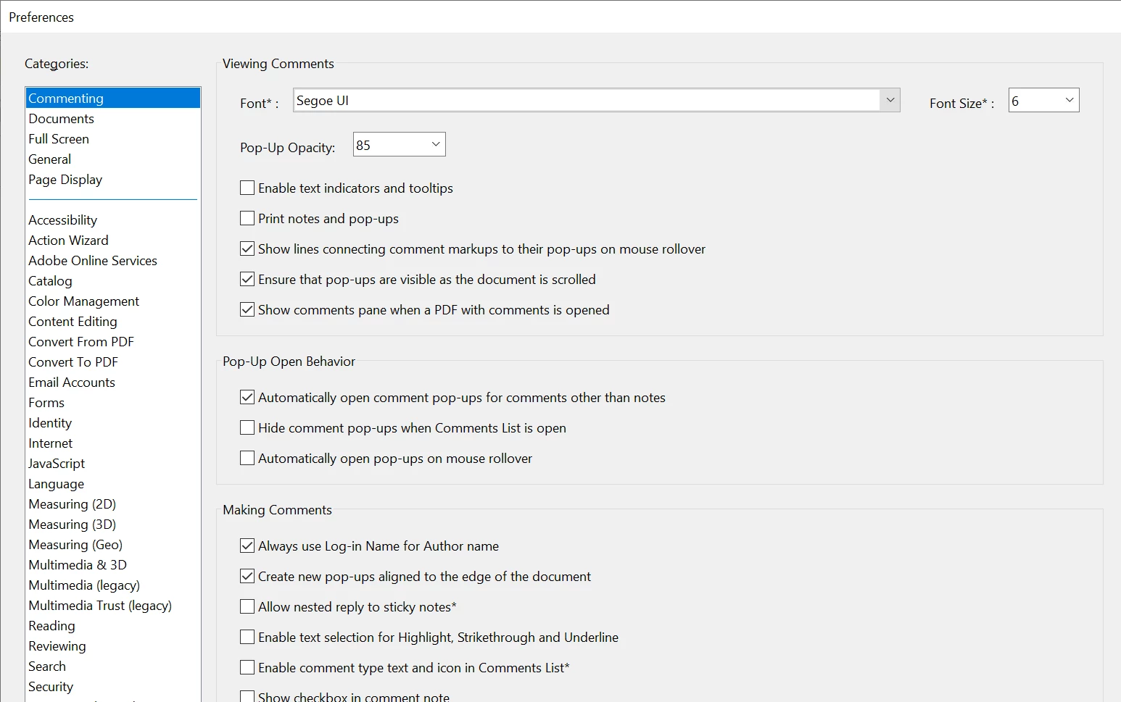1121x702 pixels.
Task: Uncheck Show lines connecting comment markups checkbox
Action: pyautogui.click(x=247, y=249)
